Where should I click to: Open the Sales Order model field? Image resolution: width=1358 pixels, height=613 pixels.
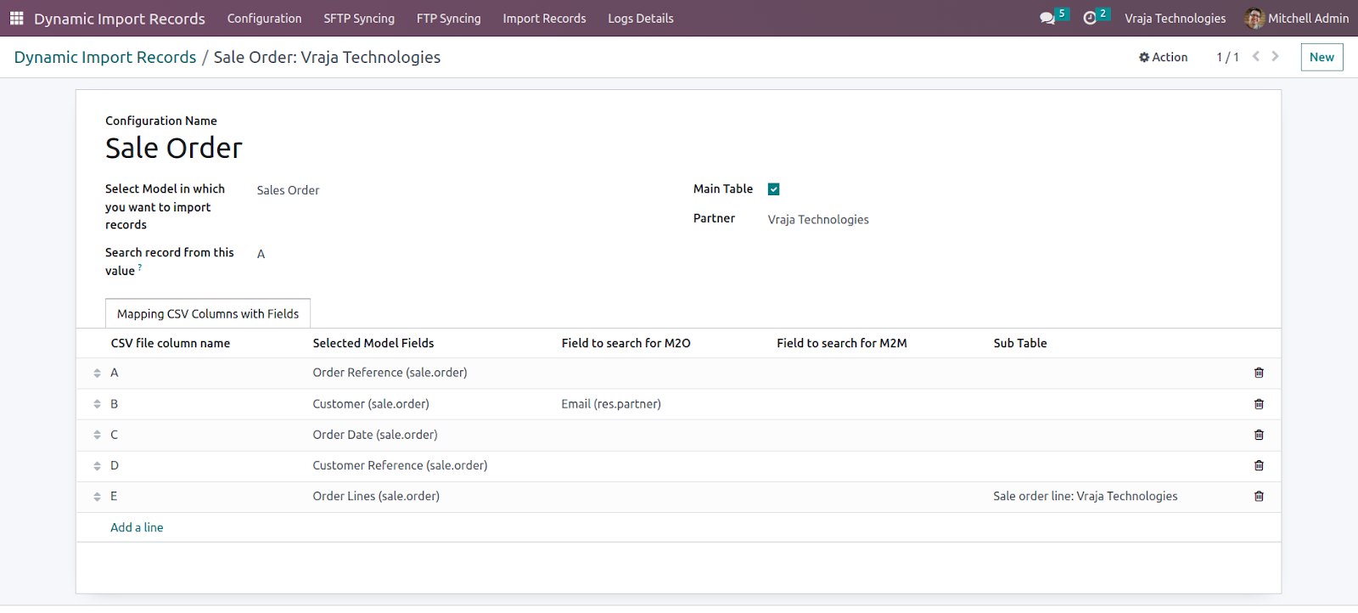pyautogui.click(x=288, y=190)
